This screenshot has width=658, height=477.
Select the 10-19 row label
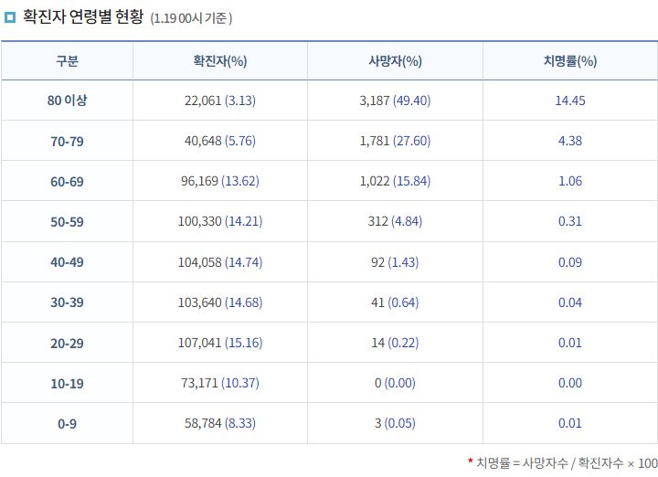[x=67, y=384]
